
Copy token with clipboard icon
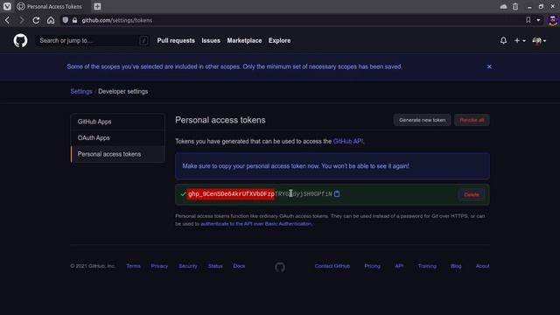[x=337, y=194]
